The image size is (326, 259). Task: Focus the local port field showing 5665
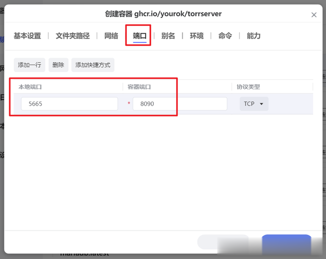pos(69,104)
